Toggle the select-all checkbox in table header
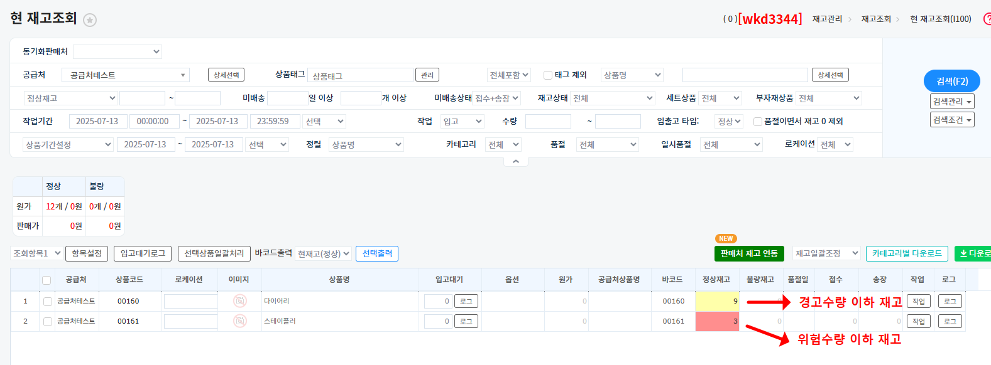The image size is (991, 365). 47,280
